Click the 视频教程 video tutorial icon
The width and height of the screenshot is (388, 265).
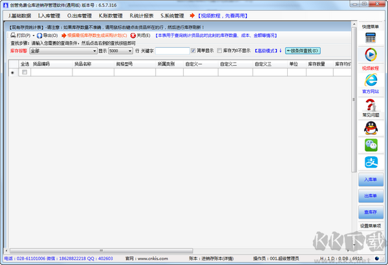tap(370, 56)
